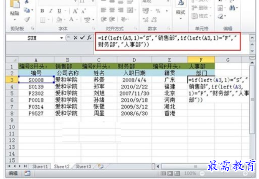The width and height of the screenshot is (259, 179).
Task: Switch to Normal view in the status bar
Action: click(x=163, y=173)
